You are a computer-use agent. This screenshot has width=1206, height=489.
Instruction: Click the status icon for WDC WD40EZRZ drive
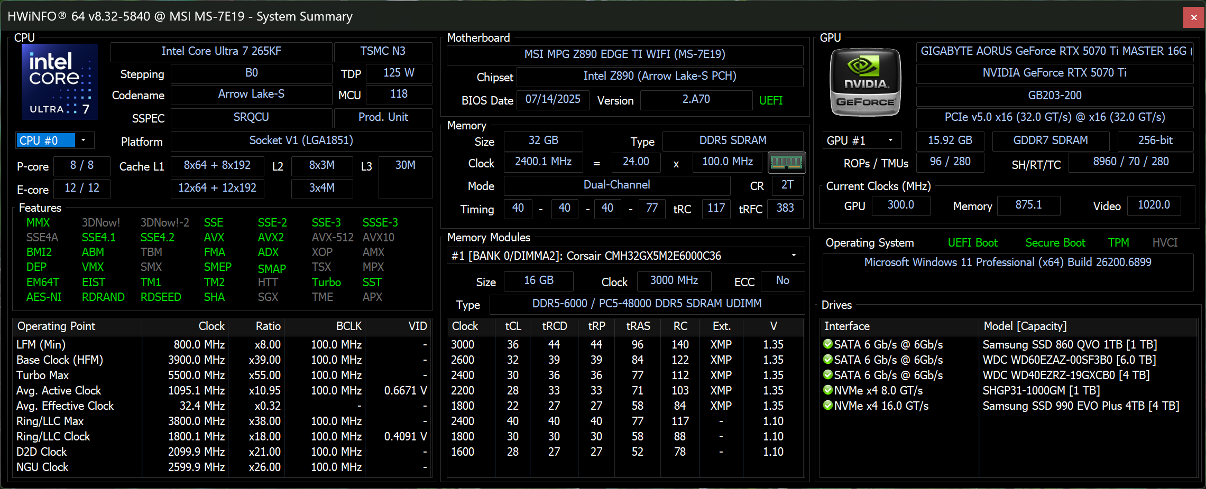(828, 375)
